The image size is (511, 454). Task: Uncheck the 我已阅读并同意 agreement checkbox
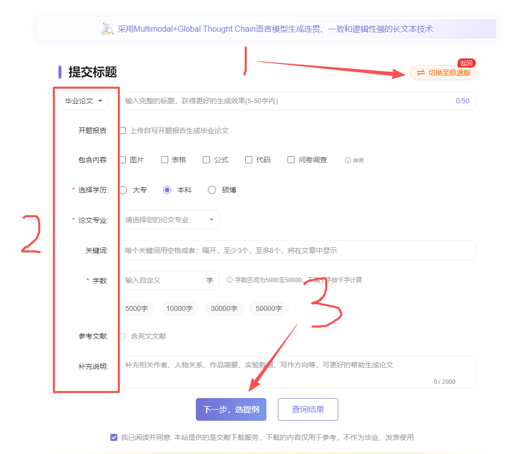[114, 437]
